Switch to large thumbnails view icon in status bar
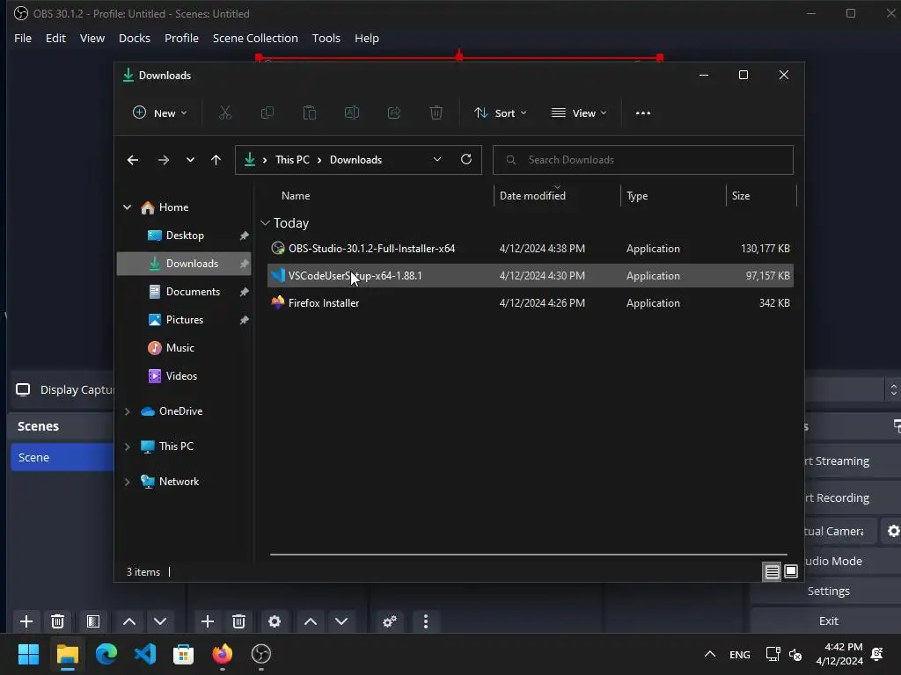 point(791,571)
